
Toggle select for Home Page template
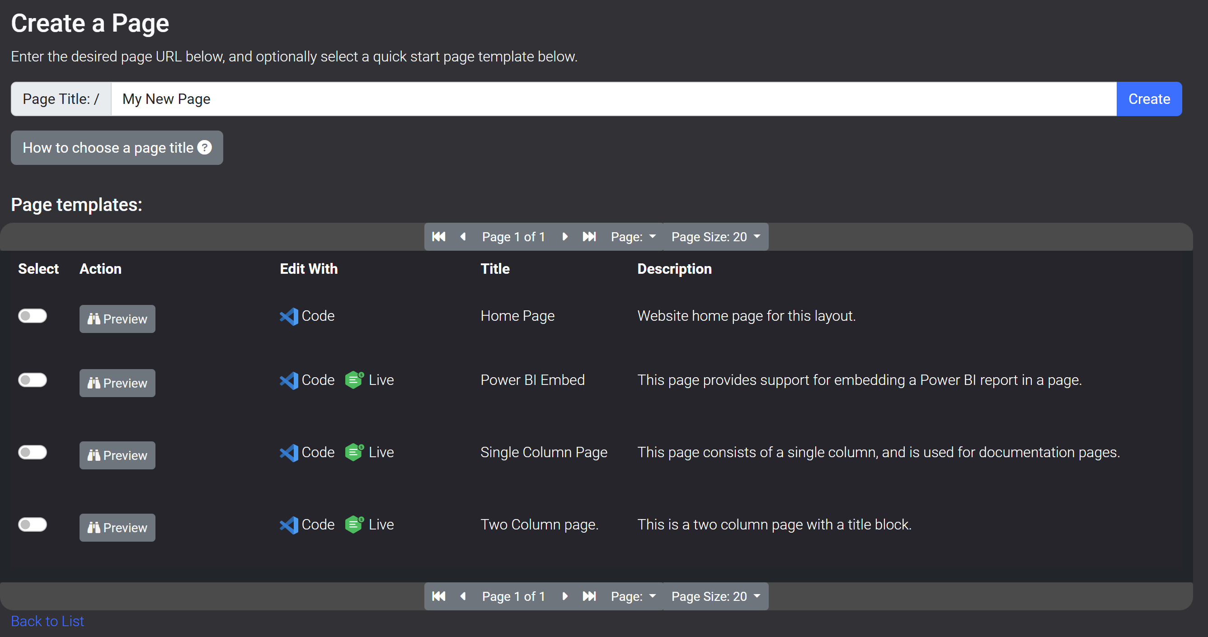[x=33, y=316]
